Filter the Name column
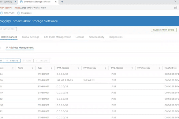The image size is (179, 119). [x=32, y=68]
